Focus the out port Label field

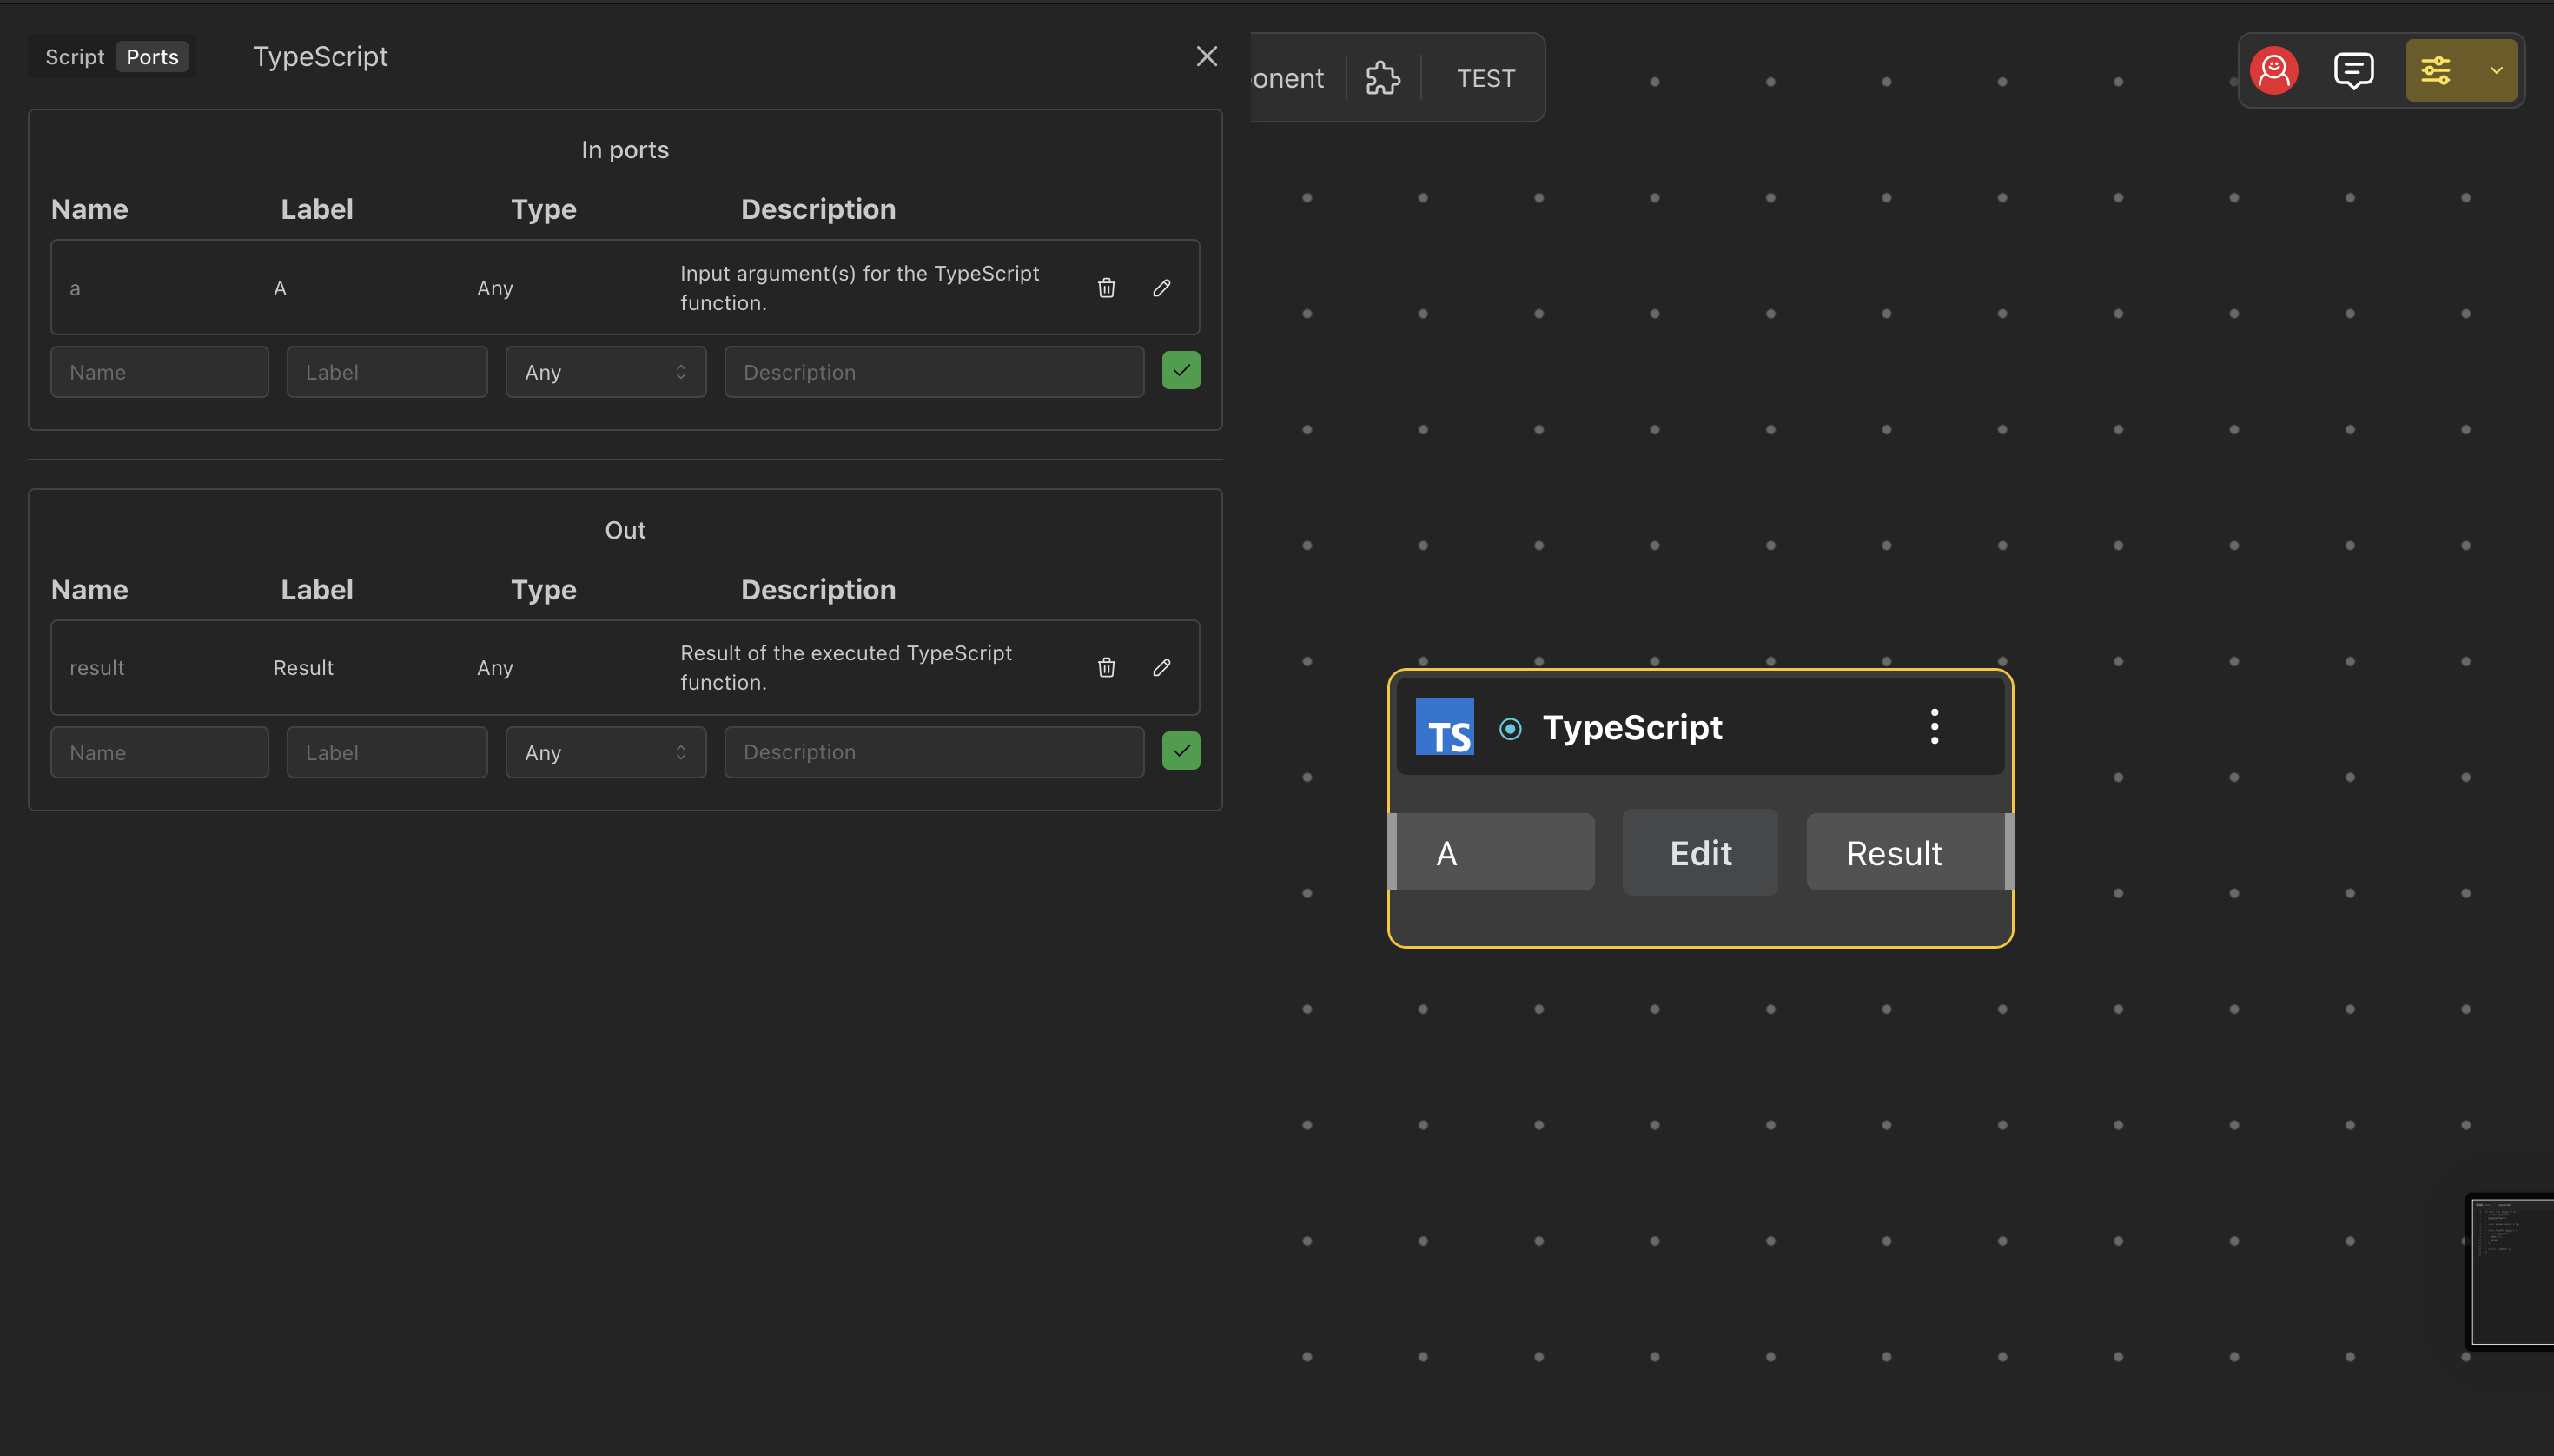[x=387, y=752]
